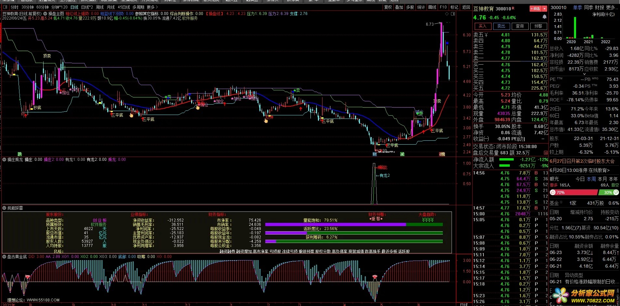Collapse the 规避踩雷 indicator panel
The width and height of the screenshot is (620, 306).
tap(5, 208)
